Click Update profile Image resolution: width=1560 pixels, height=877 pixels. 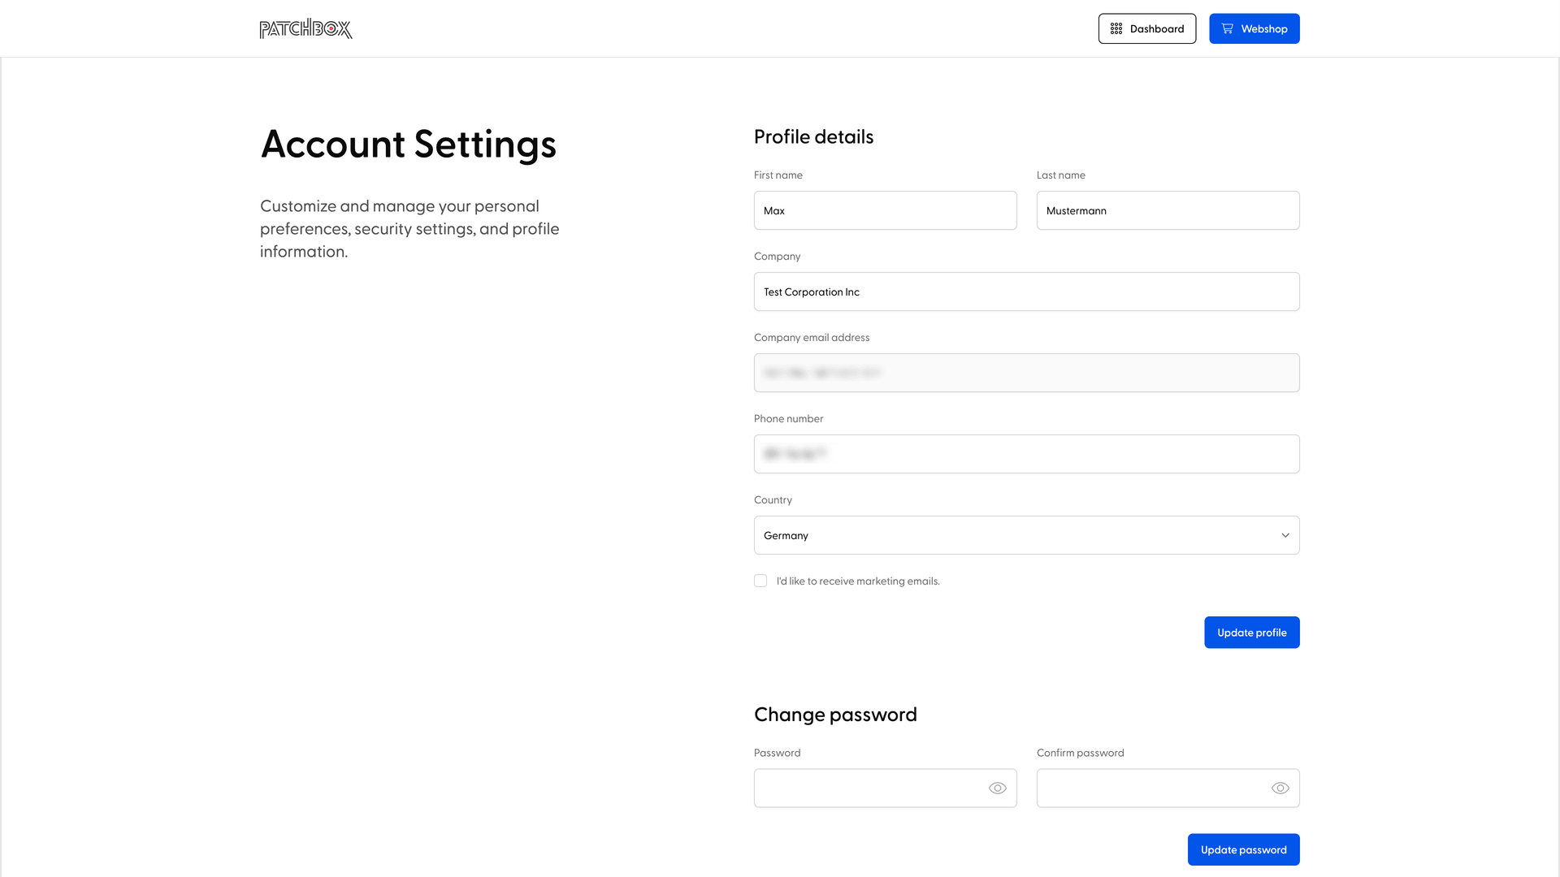tap(1251, 632)
